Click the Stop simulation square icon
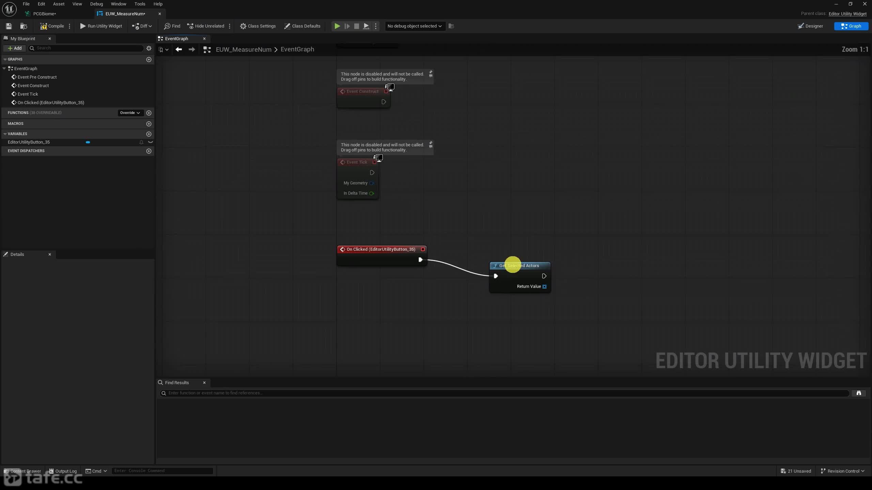 click(357, 26)
